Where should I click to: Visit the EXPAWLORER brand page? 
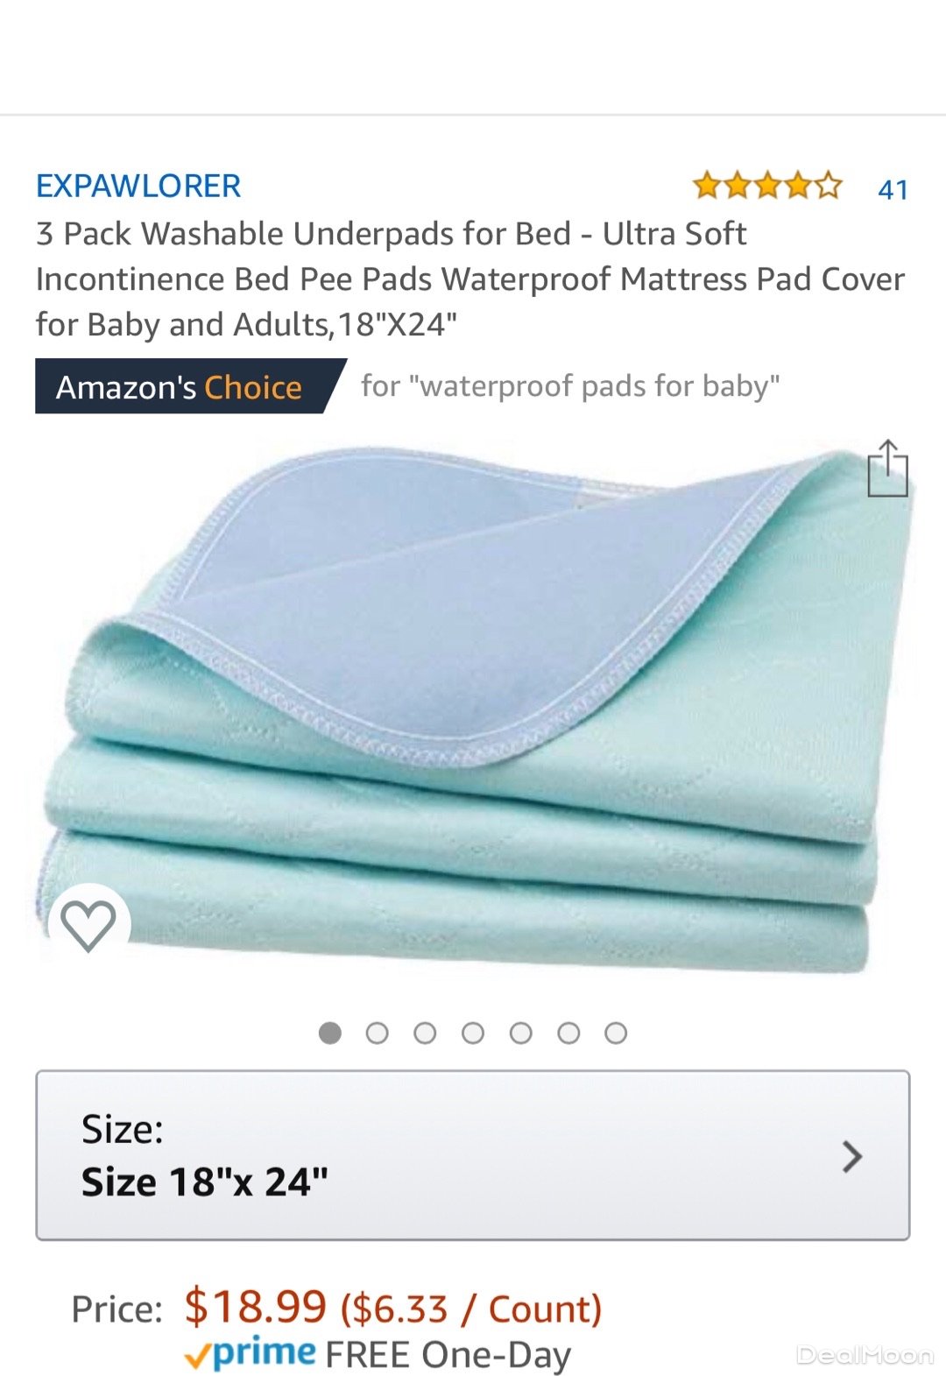(138, 186)
